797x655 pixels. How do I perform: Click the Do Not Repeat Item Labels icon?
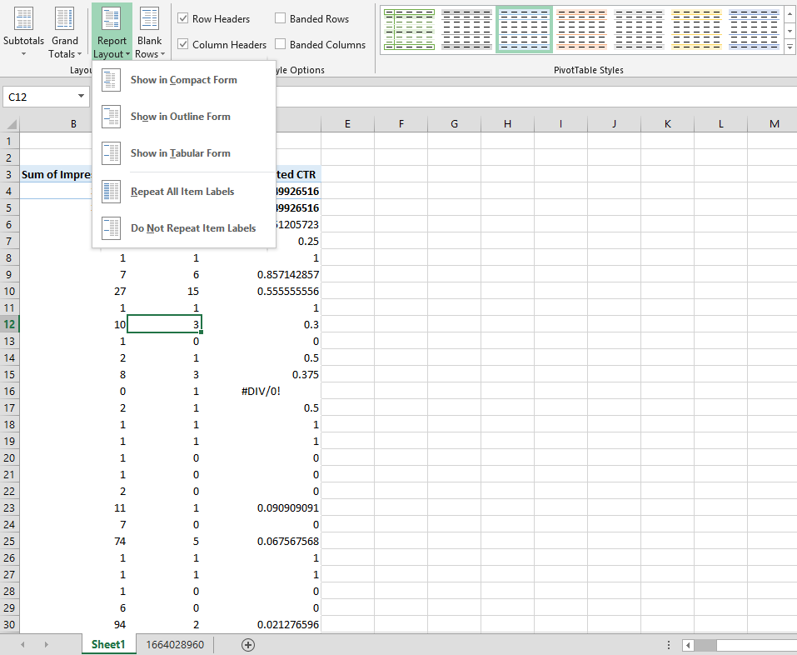[111, 228]
